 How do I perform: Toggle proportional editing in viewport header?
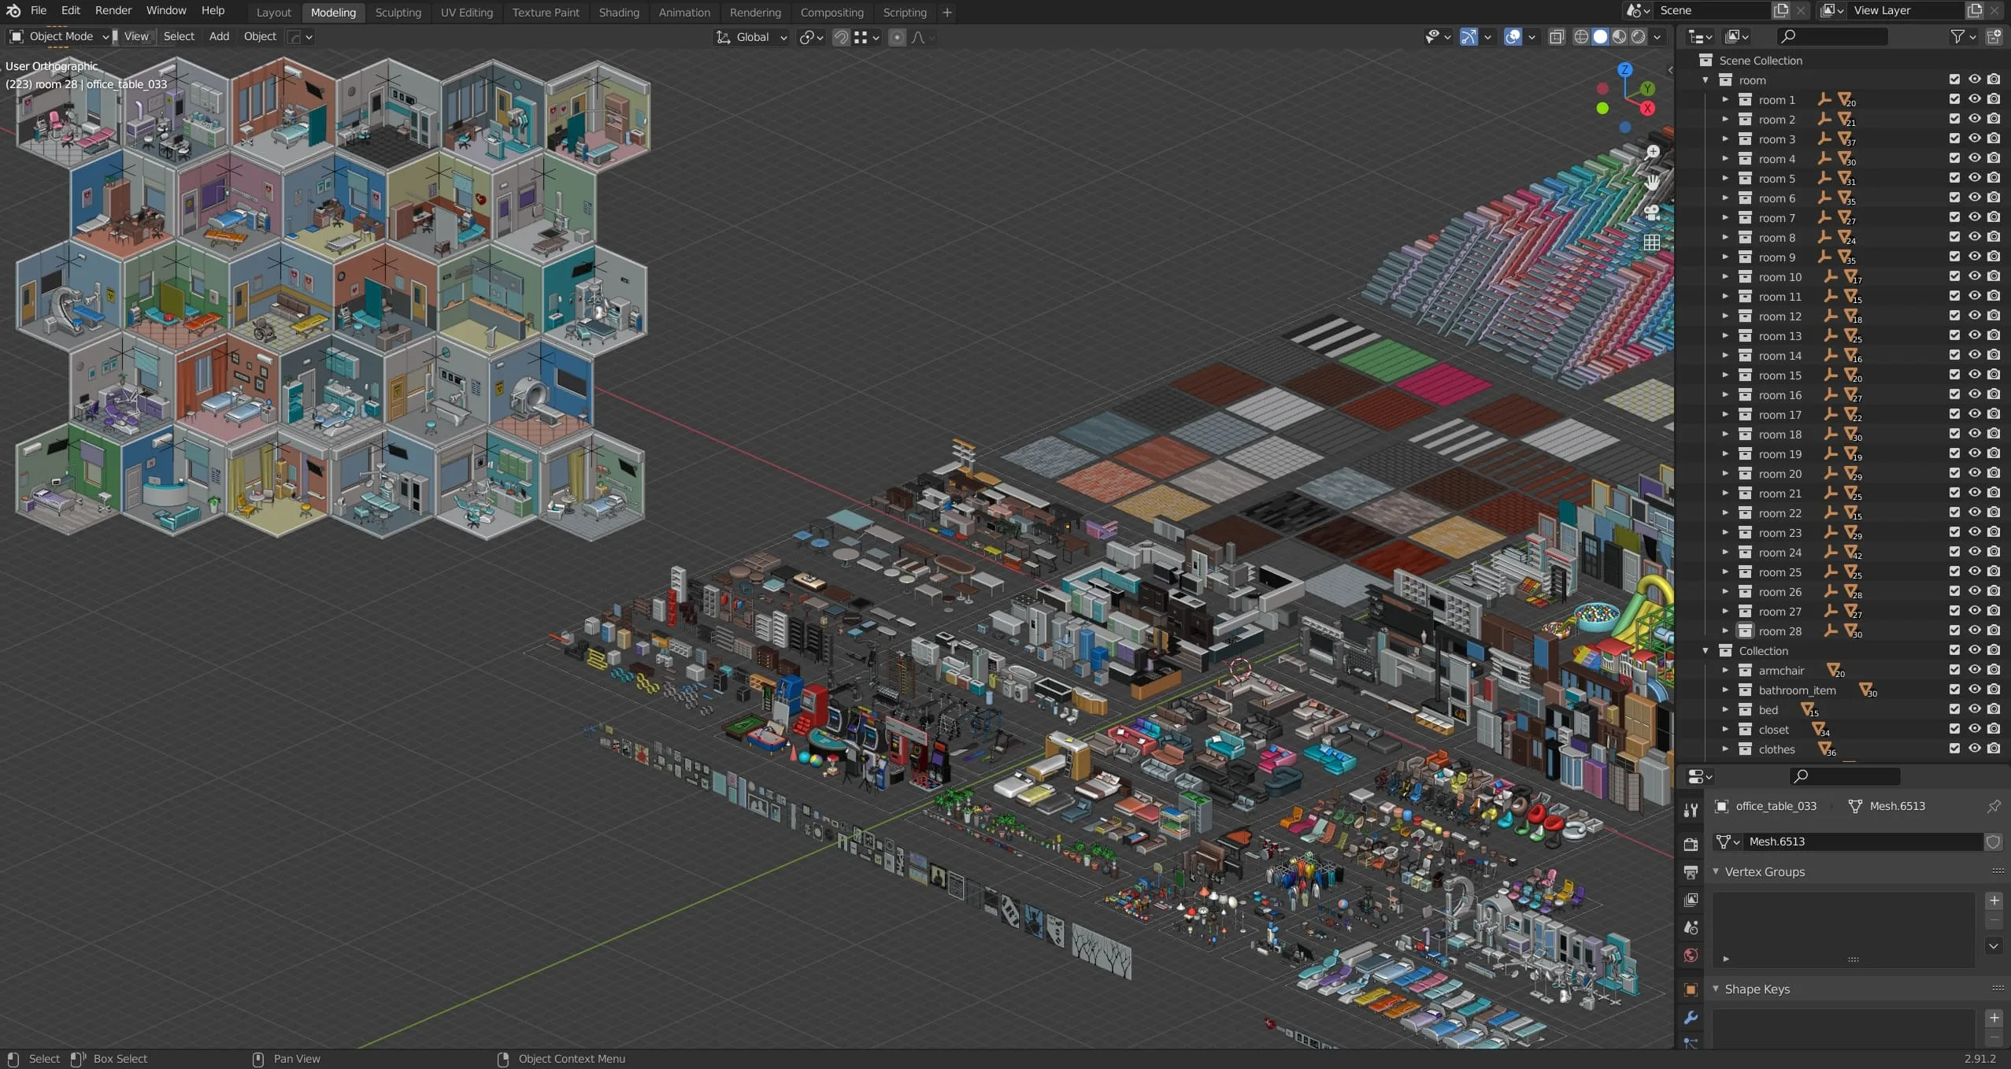[897, 37]
